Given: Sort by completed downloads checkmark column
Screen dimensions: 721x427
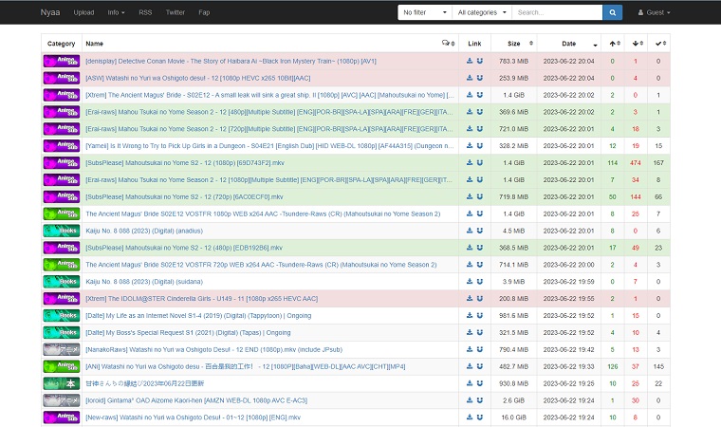Looking at the screenshot, I should pyautogui.click(x=658, y=44).
